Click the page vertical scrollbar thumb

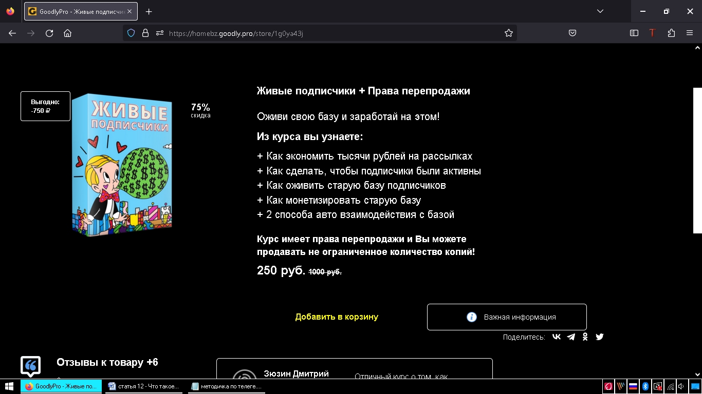pyautogui.click(x=697, y=161)
